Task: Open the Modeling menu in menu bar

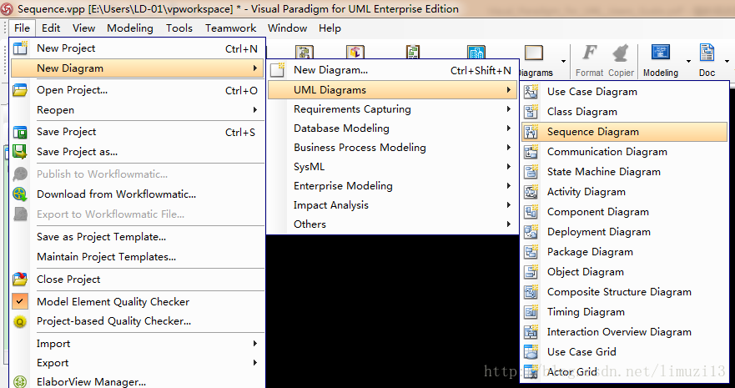Action: pos(130,28)
